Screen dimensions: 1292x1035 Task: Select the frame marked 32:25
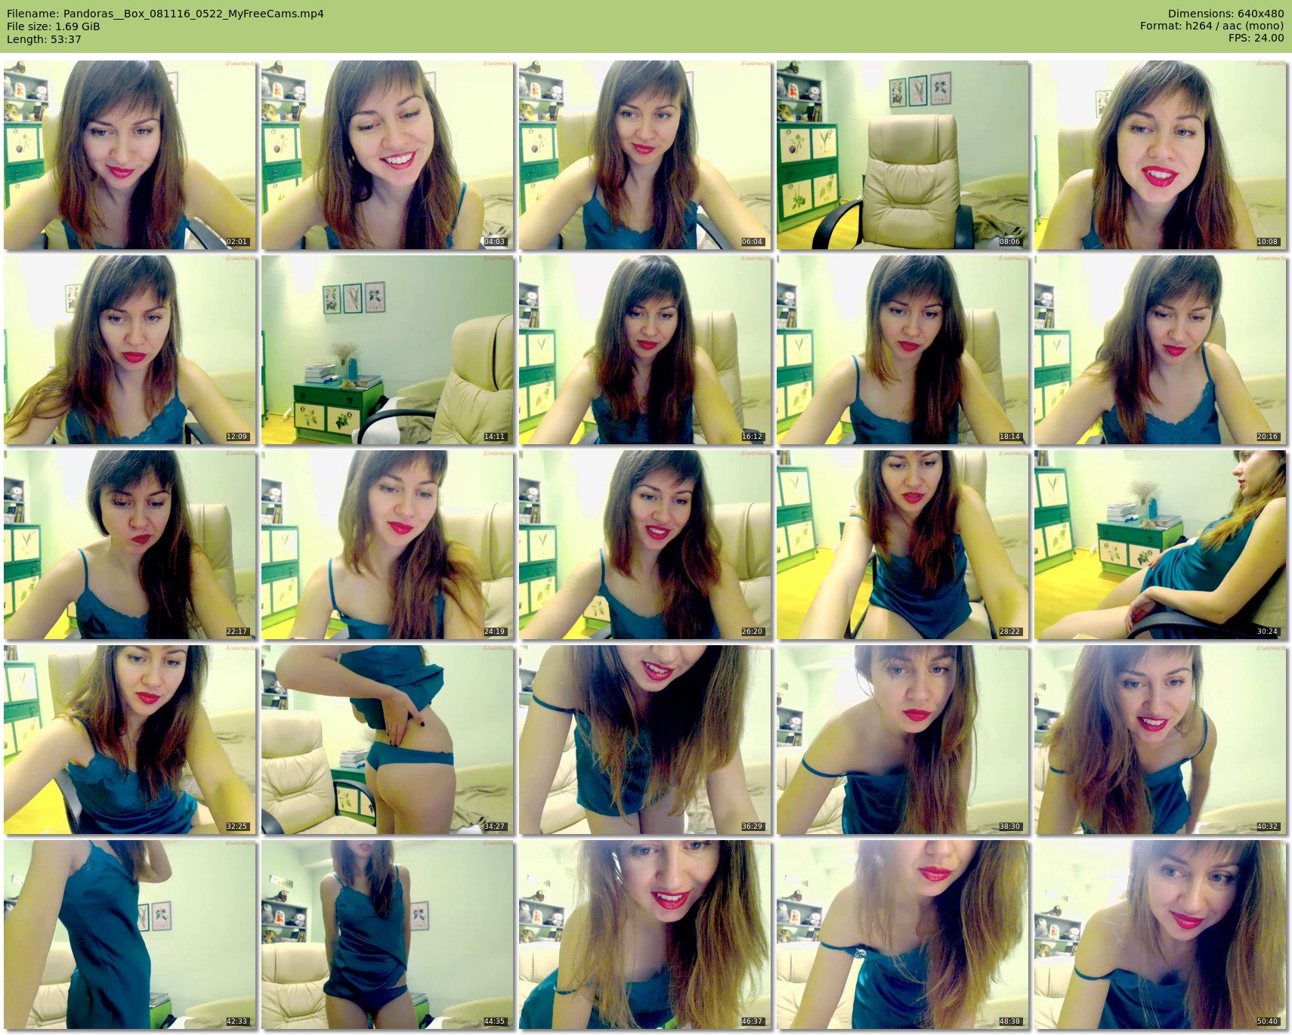click(129, 740)
